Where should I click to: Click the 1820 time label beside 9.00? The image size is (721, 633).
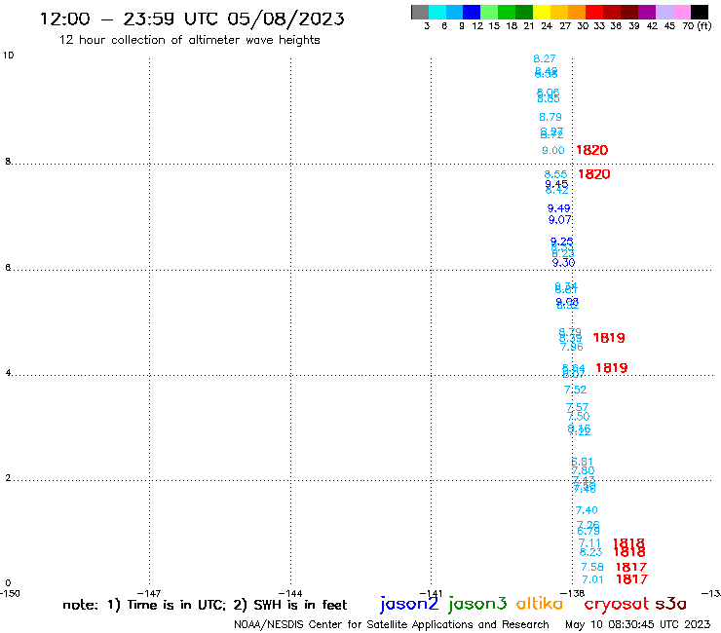(591, 150)
